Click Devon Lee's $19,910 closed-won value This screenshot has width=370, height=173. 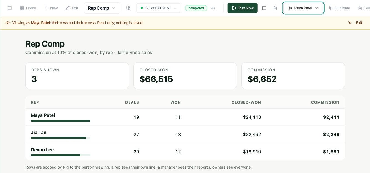coord(252,152)
